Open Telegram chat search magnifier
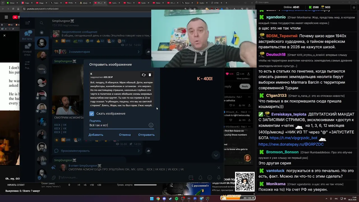The height and width of the screenshot is (202, 359). 42,23
